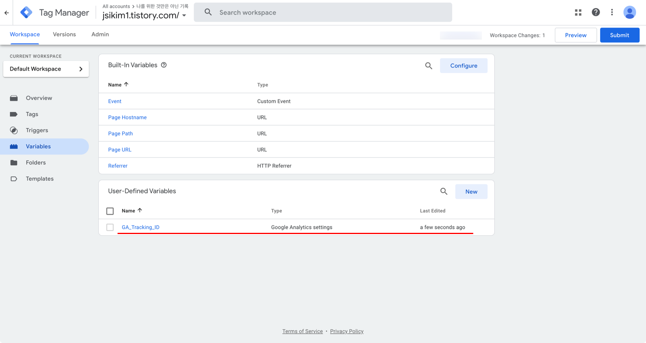Screen dimensions: 646x343
Task: Tick the GA_Tracking_ID row checkbox
Action: pyautogui.click(x=110, y=227)
